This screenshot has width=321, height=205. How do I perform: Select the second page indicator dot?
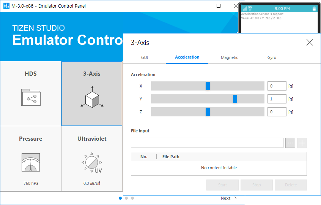pyautogui.click(x=126, y=198)
